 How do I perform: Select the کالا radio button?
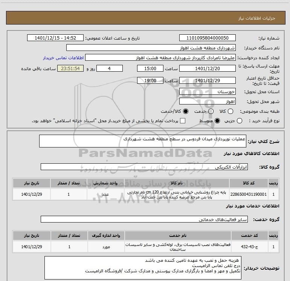click(x=230, y=111)
